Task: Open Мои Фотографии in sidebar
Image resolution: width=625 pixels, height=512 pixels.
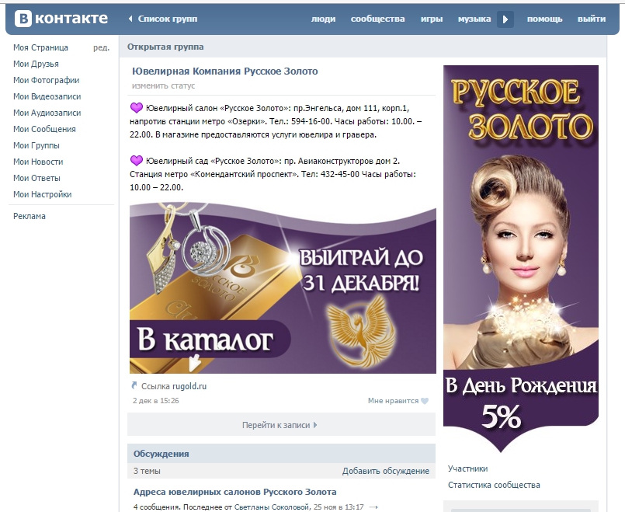Action: 47,80
